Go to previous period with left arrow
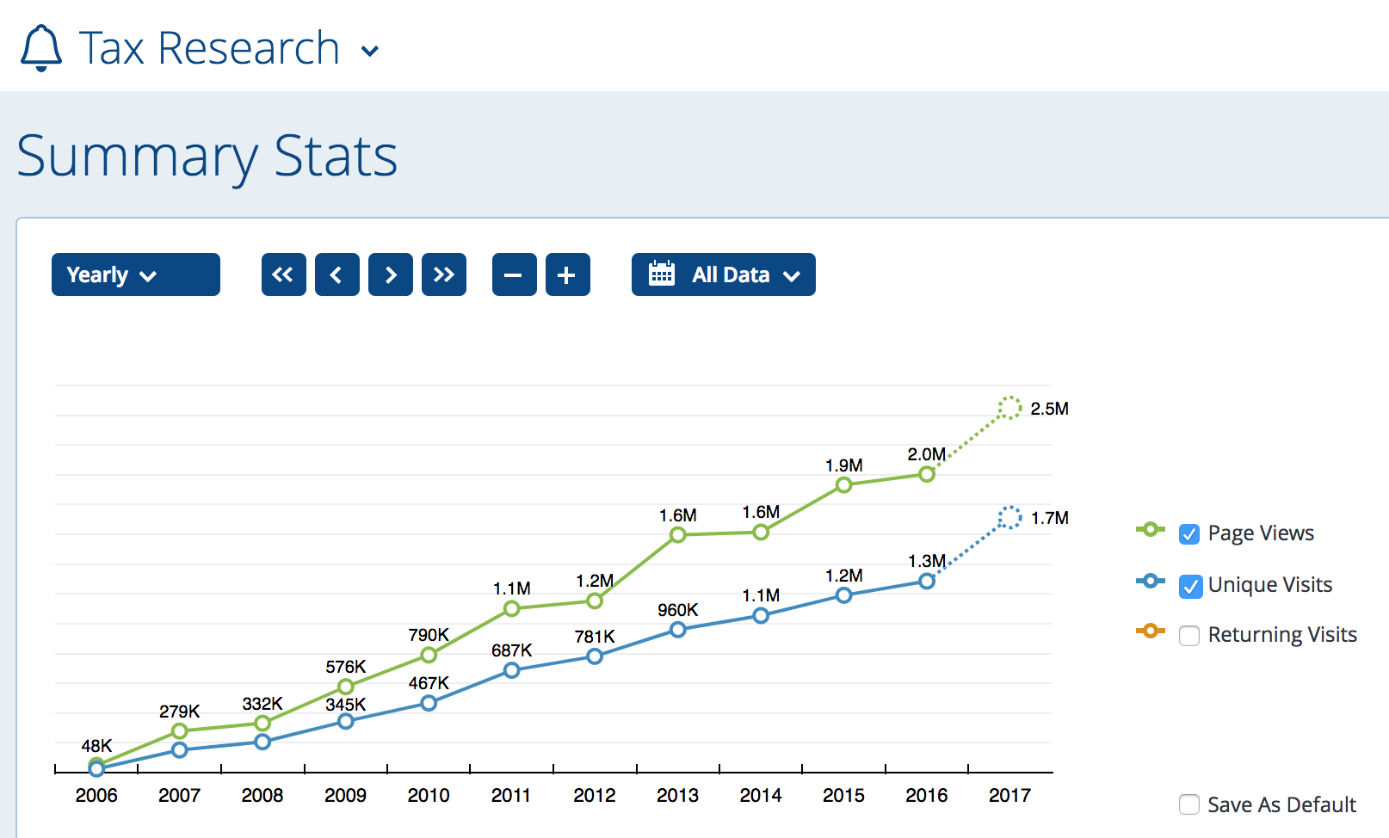Image resolution: width=1389 pixels, height=838 pixels. 336,274
